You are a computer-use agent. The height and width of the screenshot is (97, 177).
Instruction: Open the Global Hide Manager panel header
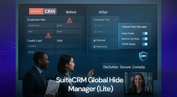[135, 27]
